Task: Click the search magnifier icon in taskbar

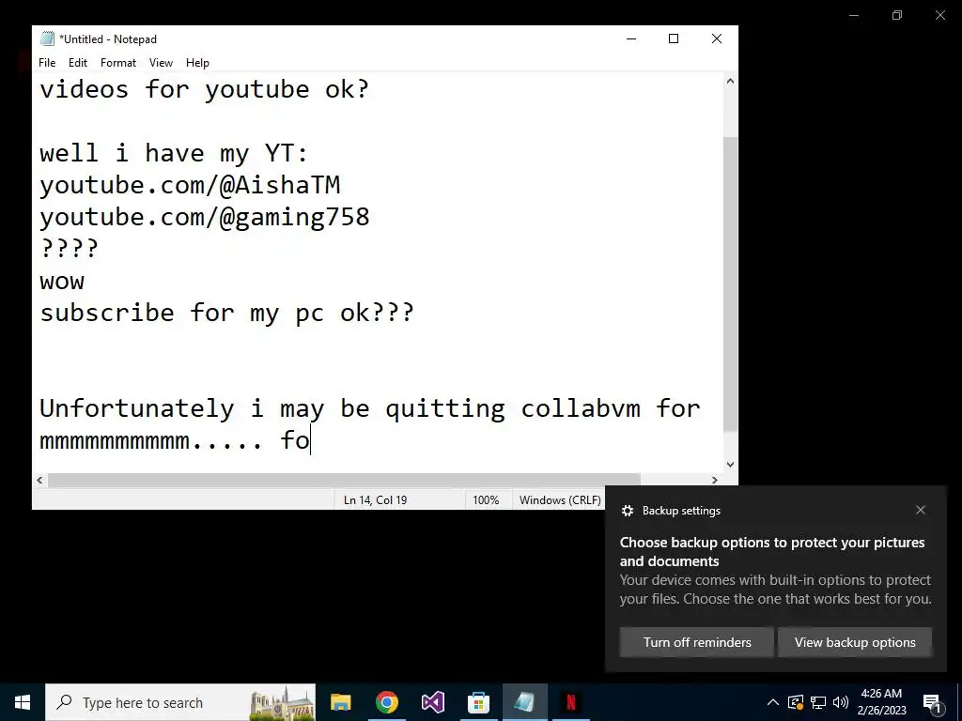Action: pyautogui.click(x=64, y=702)
